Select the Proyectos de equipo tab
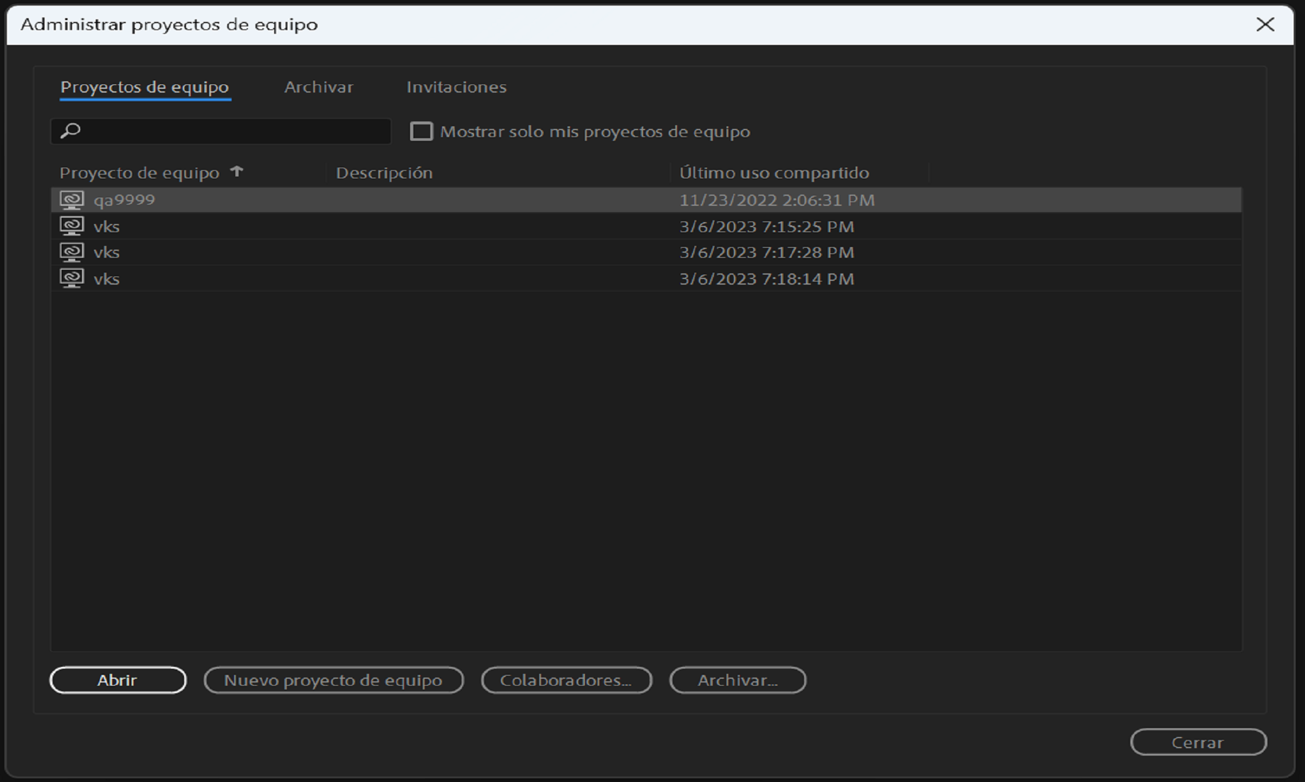The width and height of the screenshot is (1305, 782). tap(145, 87)
